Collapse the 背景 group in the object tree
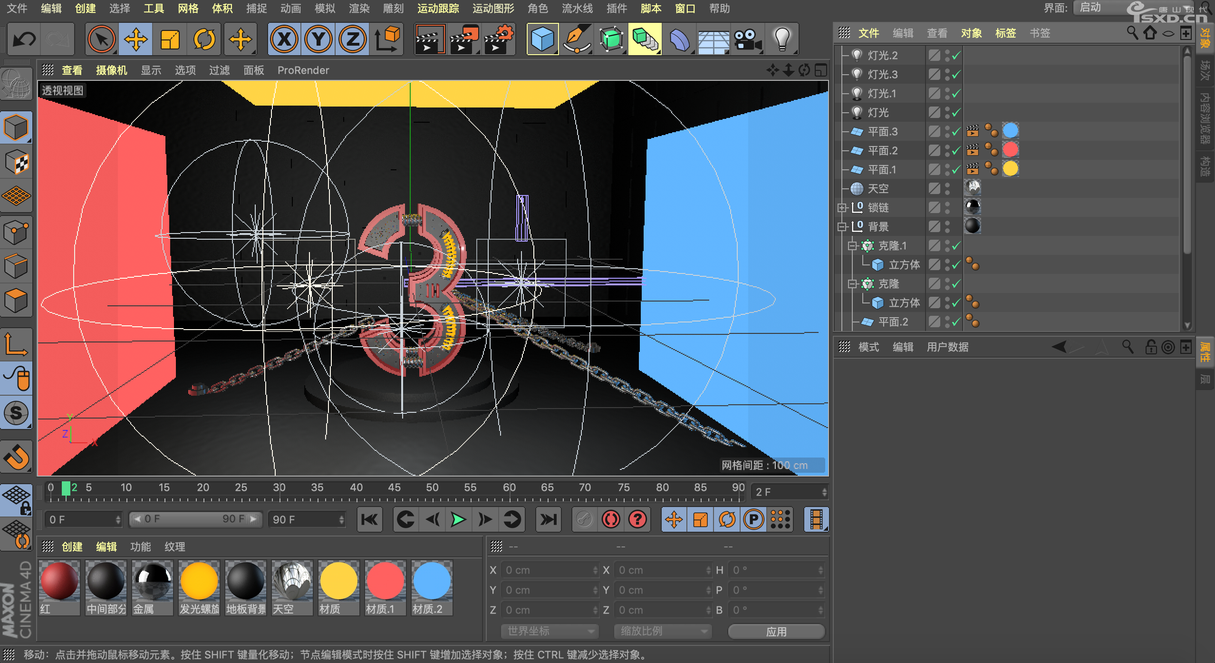Image resolution: width=1215 pixels, height=663 pixels. click(842, 227)
